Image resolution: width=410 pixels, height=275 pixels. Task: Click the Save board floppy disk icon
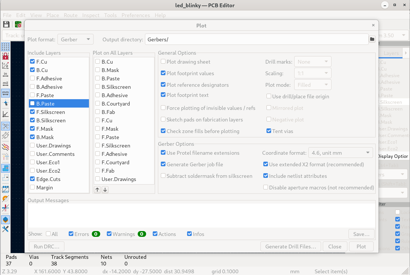coord(6,25)
